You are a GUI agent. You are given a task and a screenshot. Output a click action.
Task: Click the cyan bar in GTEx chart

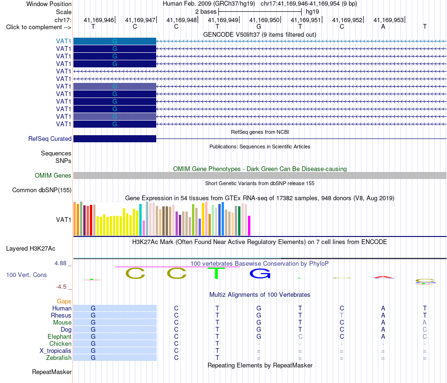141,220
